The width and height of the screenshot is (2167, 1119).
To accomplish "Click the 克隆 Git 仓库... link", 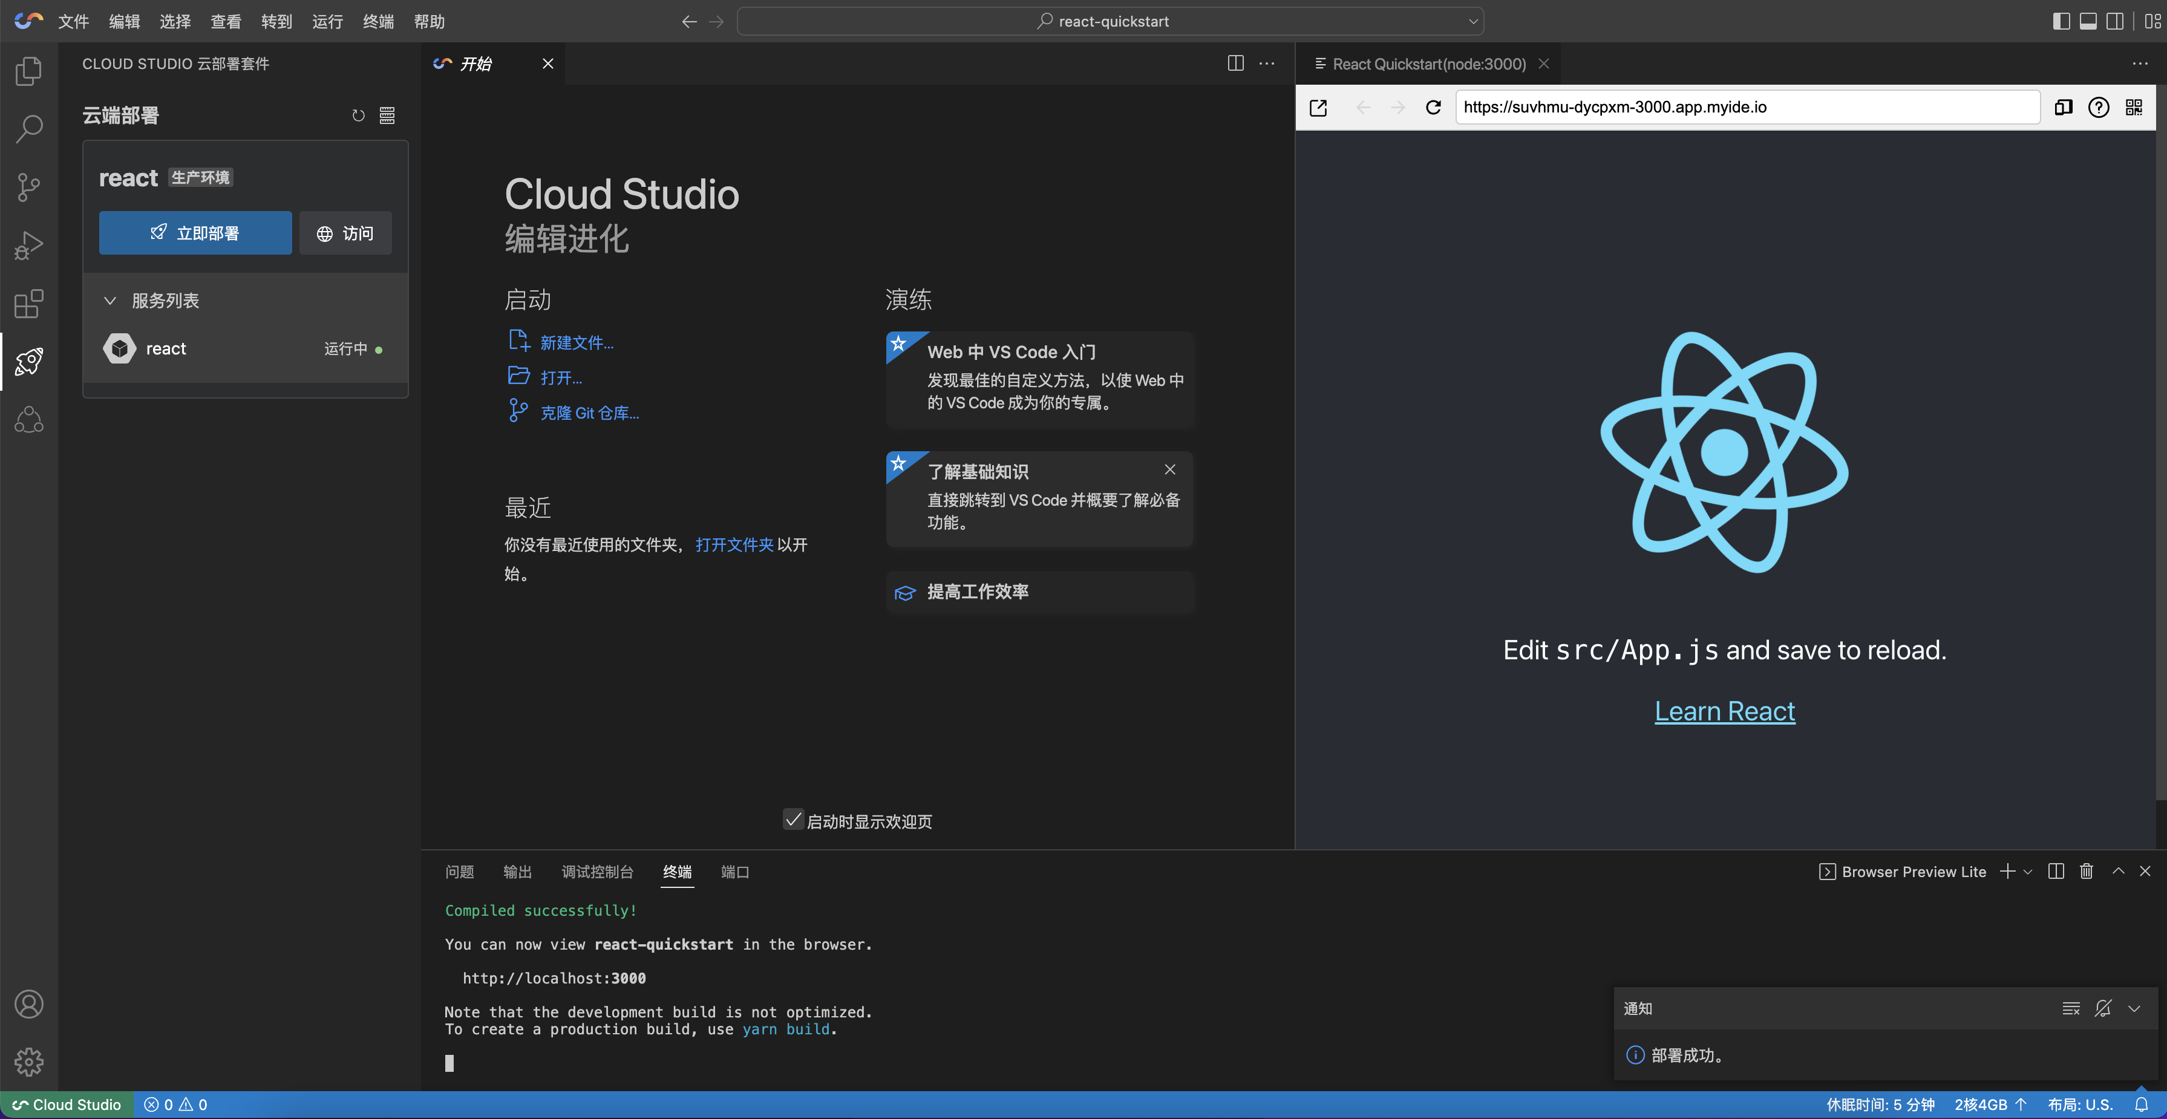I will tap(589, 413).
